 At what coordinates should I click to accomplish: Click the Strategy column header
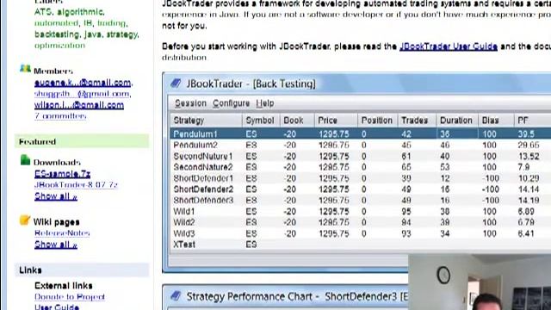207,121
